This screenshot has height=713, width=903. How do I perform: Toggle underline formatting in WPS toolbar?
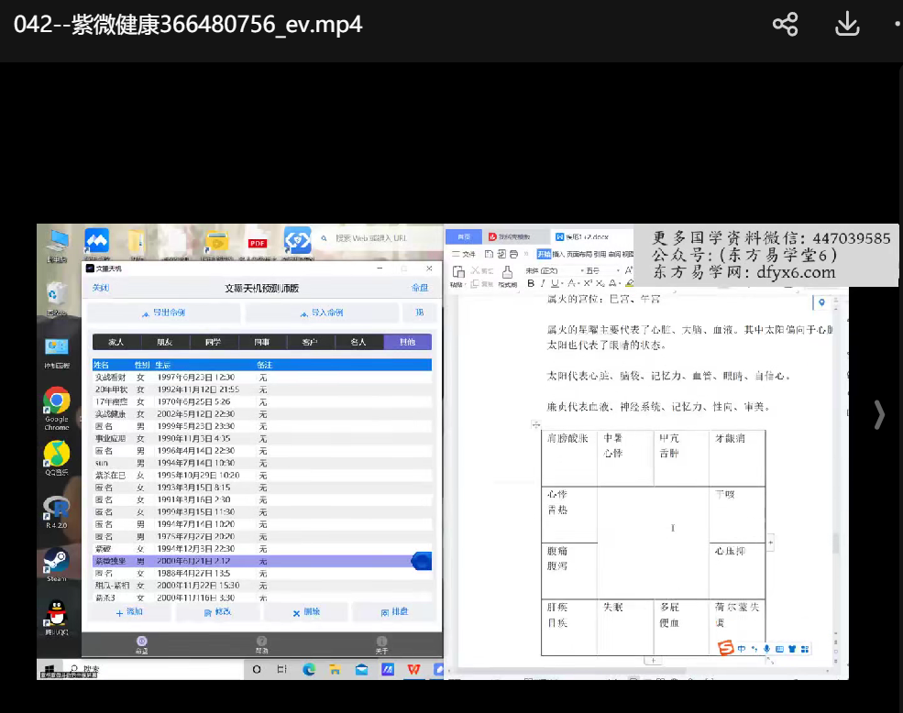[x=555, y=284]
